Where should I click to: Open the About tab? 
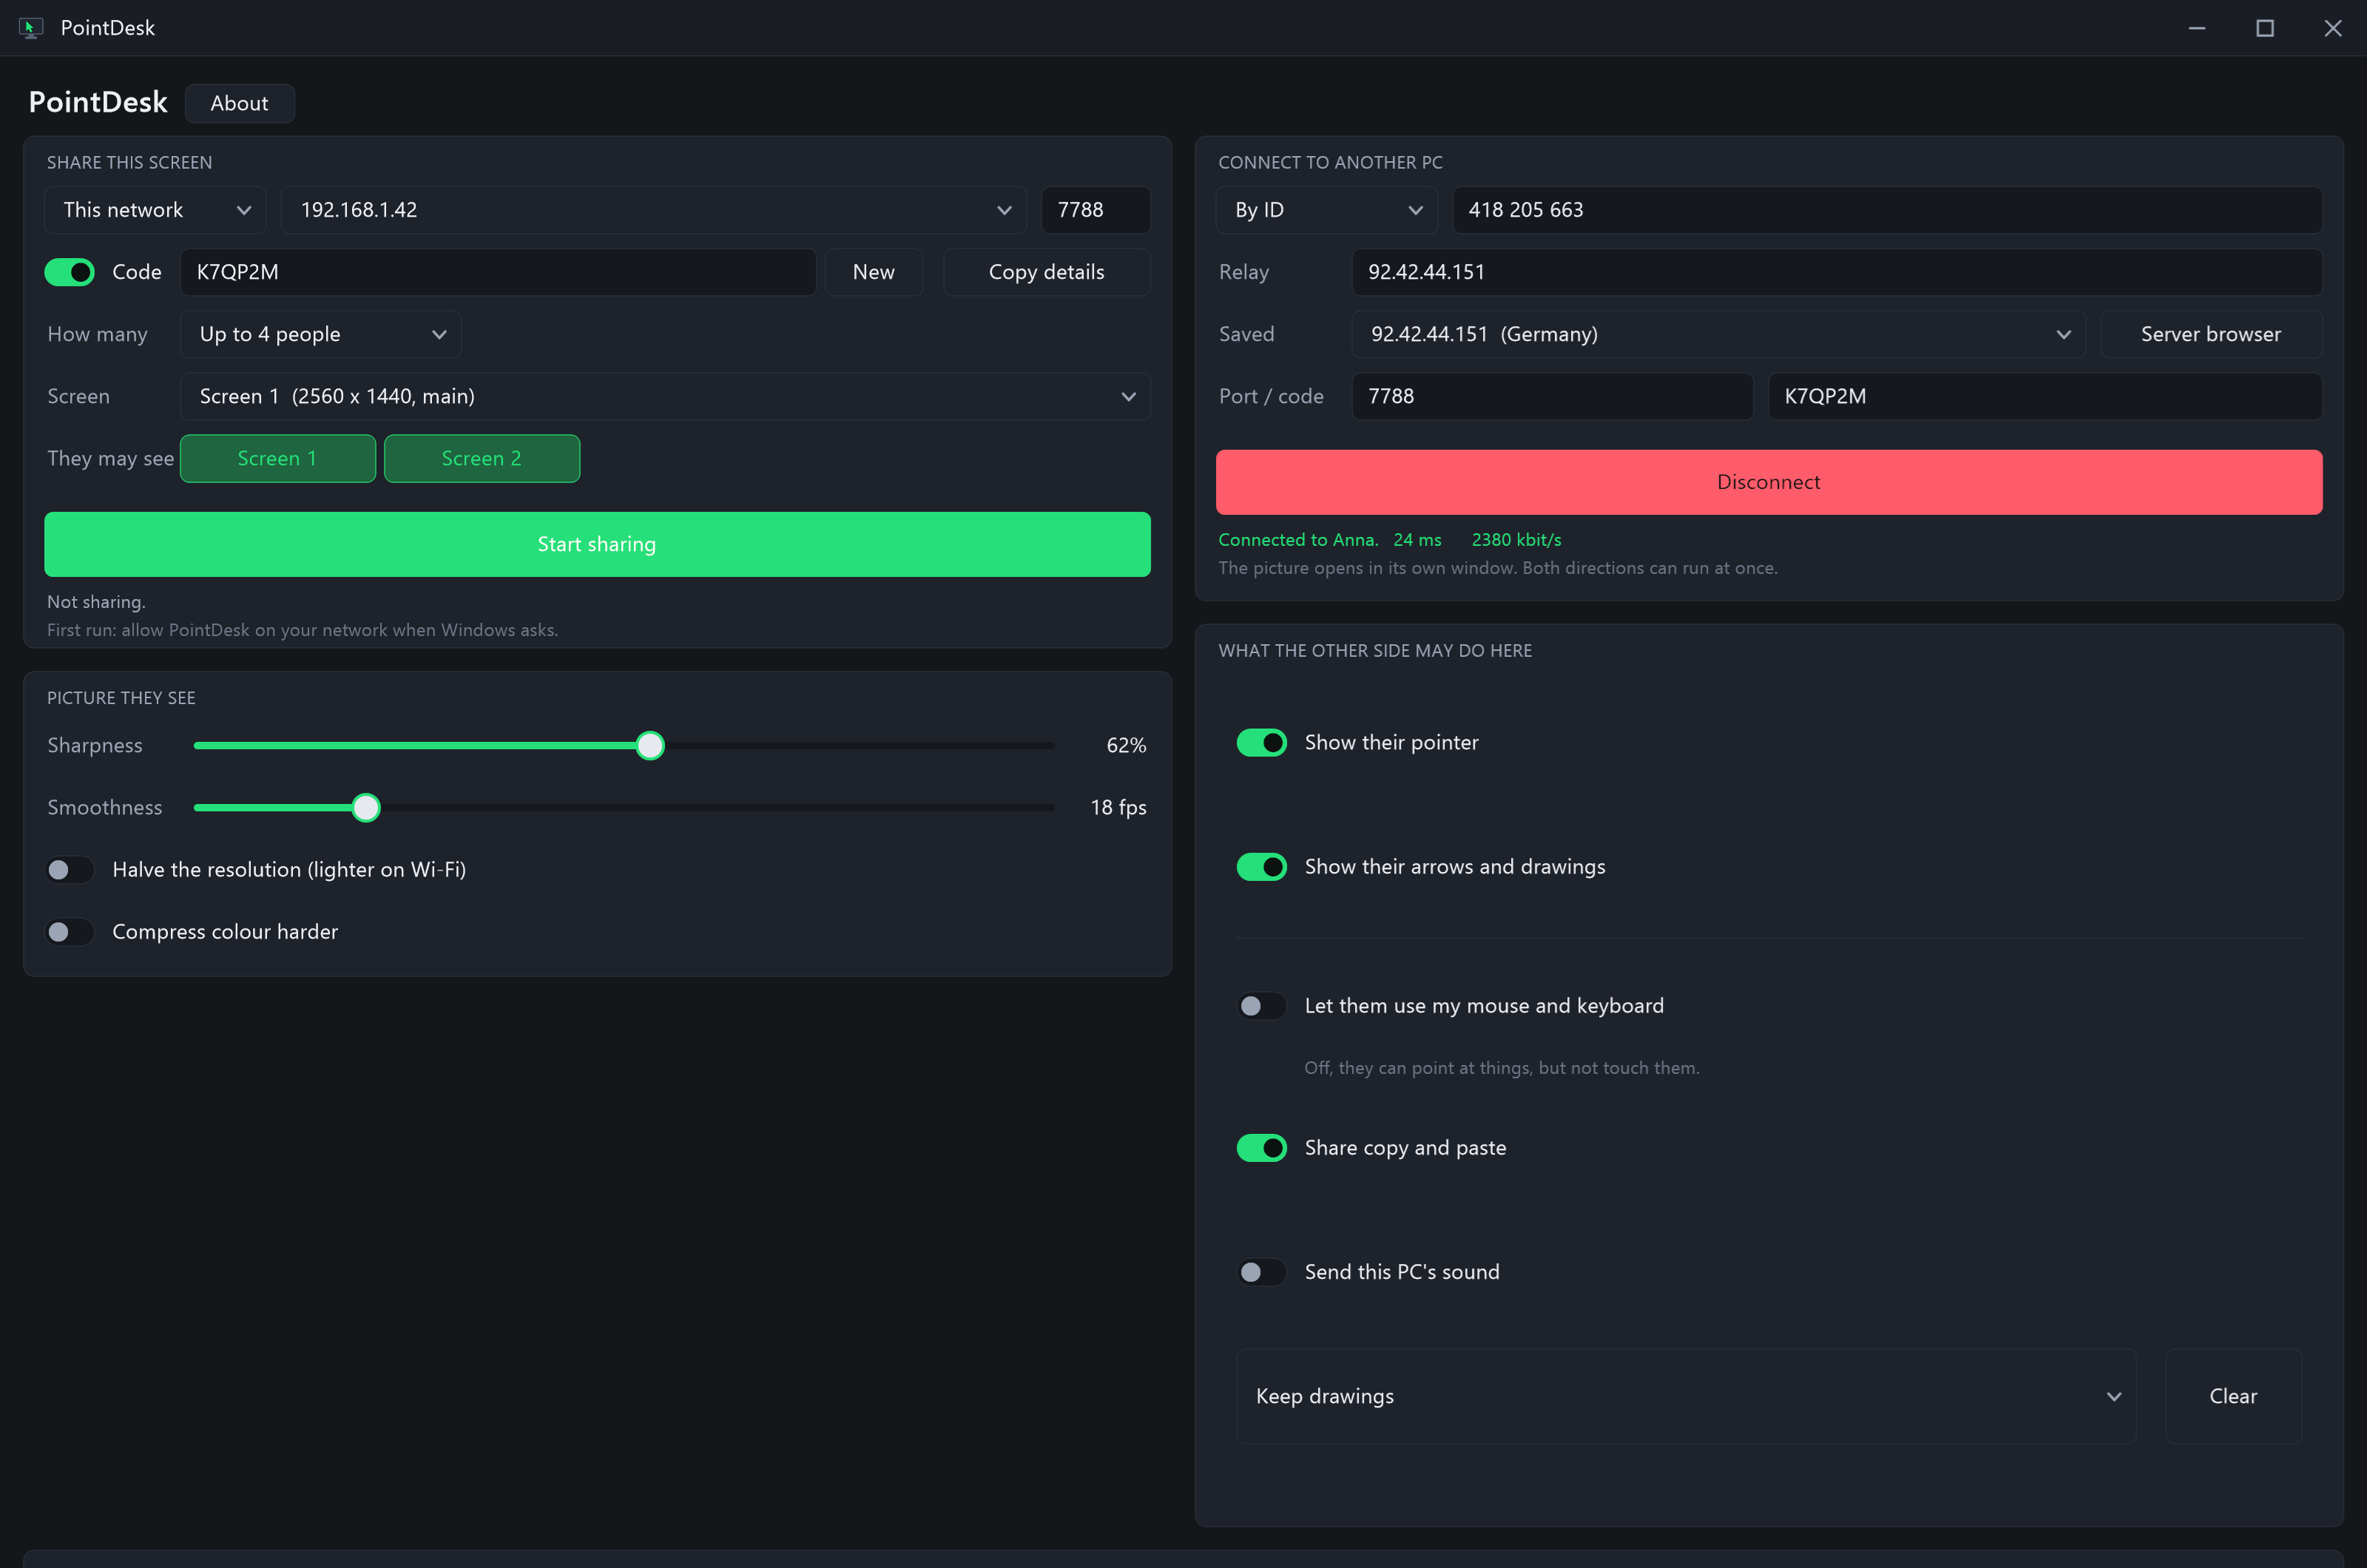coord(239,103)
